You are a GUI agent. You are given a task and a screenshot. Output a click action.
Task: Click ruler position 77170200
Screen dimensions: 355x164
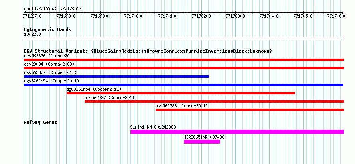point(201,16)
